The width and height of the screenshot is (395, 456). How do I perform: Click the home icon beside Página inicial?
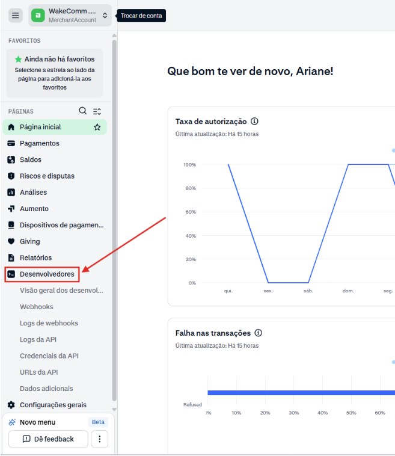pyautogui.click(x=11, y=127)
